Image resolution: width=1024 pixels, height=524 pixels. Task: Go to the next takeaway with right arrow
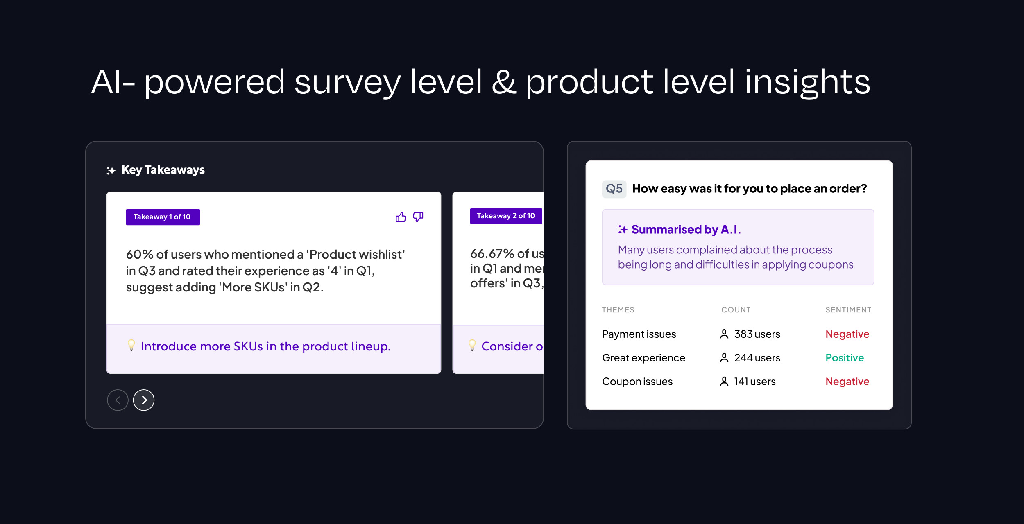(x=144, y=400)
